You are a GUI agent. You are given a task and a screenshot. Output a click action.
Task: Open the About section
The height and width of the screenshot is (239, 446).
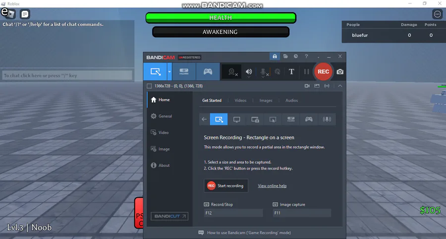click(x=170, y=165)
